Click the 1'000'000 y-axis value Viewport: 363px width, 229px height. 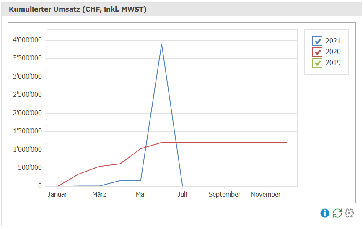[x=27, y=150]
